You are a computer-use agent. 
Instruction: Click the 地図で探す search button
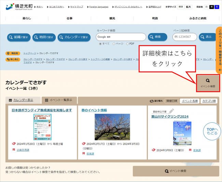click(x=44, y=37)
